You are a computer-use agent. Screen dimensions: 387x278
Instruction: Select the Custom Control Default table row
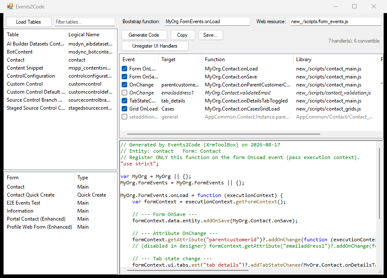coord(60,92)
